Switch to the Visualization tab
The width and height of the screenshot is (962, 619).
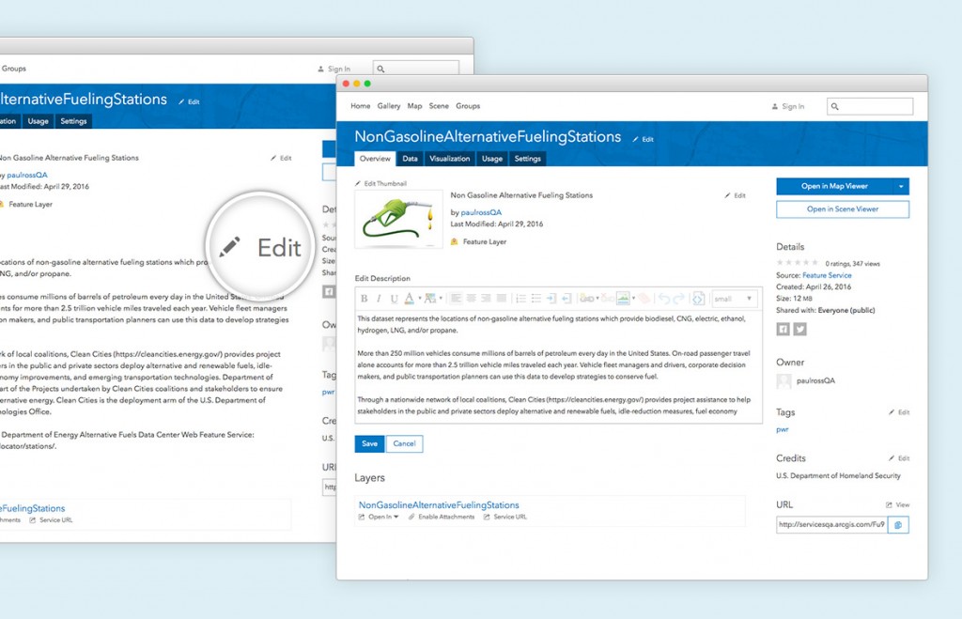(449, 159)
